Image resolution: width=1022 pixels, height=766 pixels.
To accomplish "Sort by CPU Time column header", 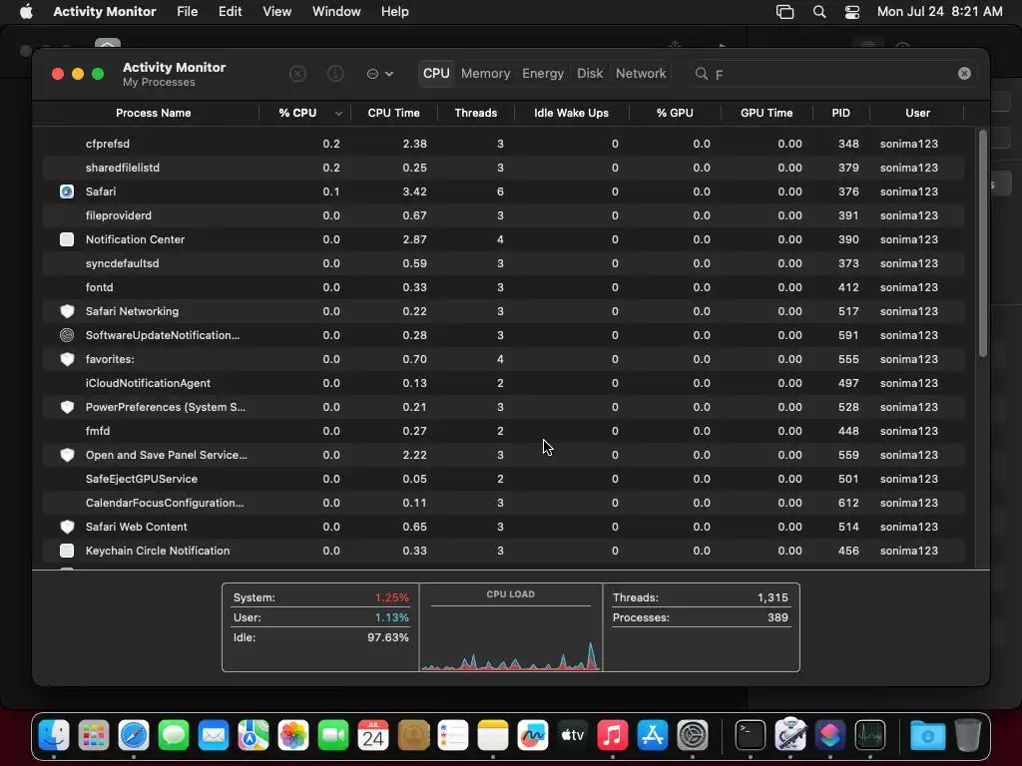I will [x=393, y=113].
